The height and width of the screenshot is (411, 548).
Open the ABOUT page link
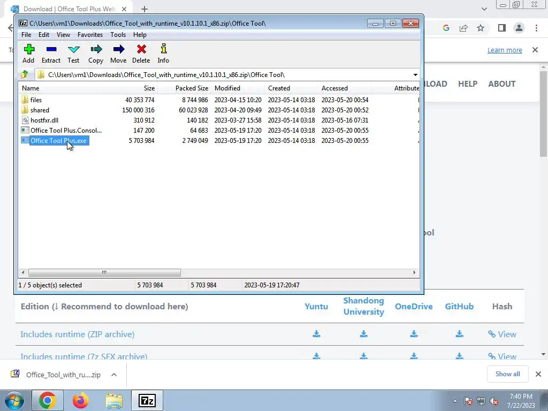tap(502, 84)
